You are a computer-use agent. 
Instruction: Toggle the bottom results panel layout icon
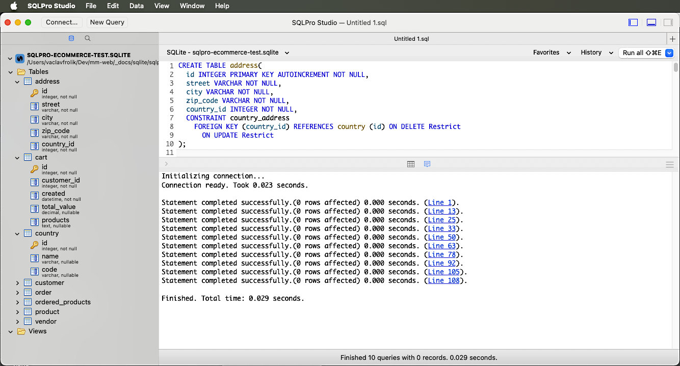[x=651, y=22]
